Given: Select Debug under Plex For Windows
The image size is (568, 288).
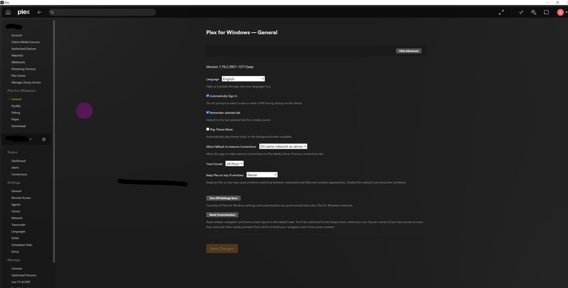Looking at the screenshot, I should (15, 112).
